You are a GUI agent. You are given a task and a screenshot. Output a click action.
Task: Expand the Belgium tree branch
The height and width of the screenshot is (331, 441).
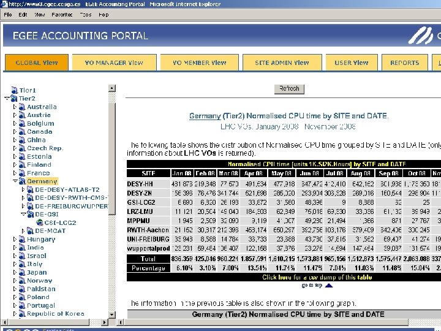pos(15,123)
